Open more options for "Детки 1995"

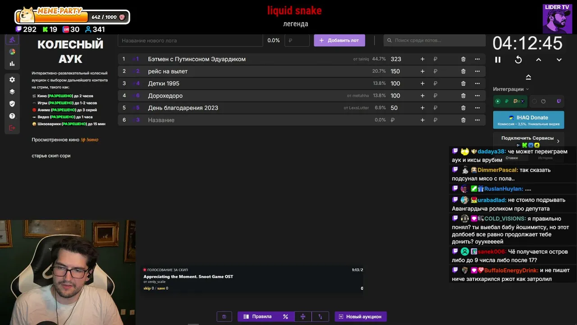[477, 84]
